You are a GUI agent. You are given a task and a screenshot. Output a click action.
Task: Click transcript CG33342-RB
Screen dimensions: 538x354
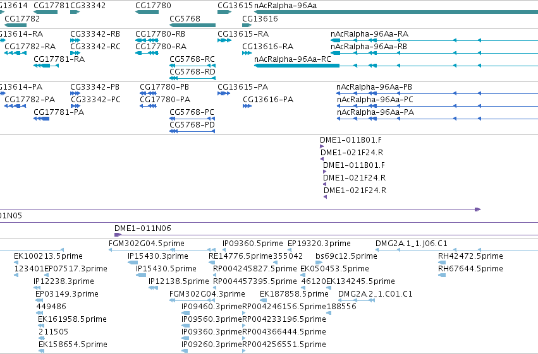coord(95,34)
